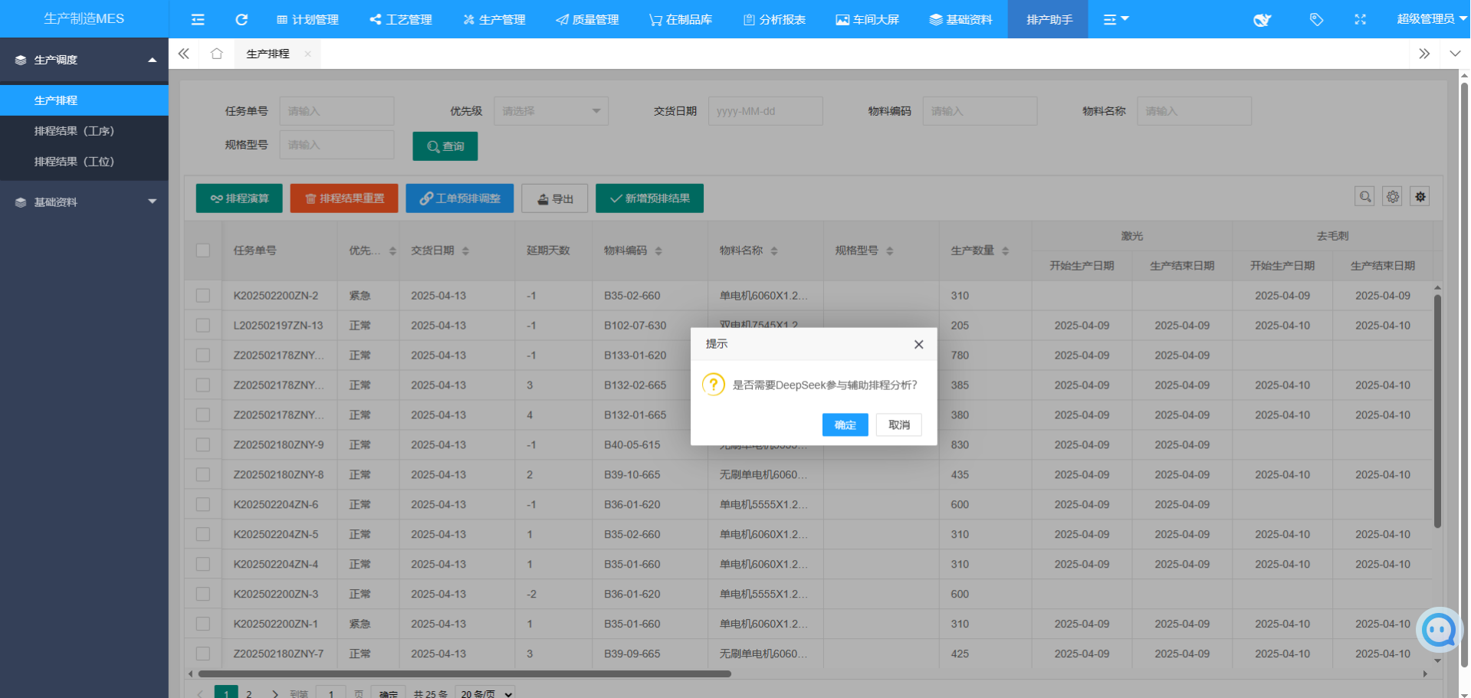Viewport: 1471px width, 698px height.
Task: Toggle fullscreen mode icon
Action: click(1360, 19)
